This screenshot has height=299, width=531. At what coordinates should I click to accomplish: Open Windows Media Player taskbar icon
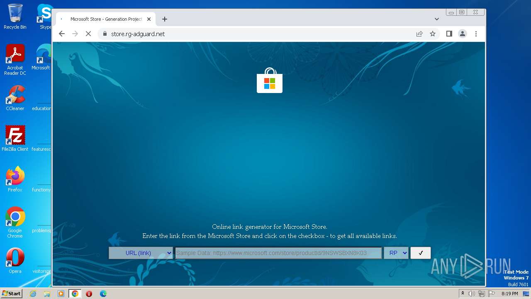61,294
